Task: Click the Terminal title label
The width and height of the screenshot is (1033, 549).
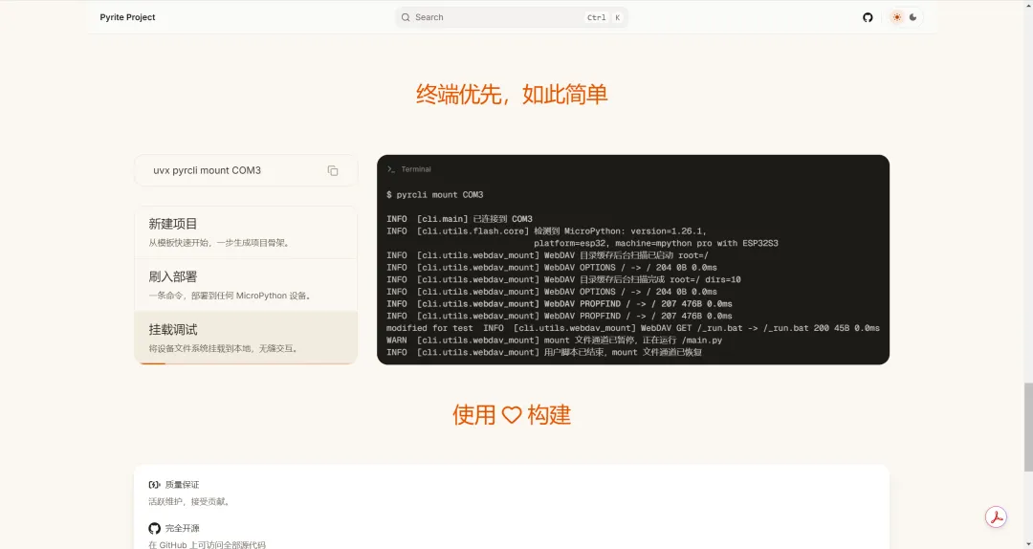Action: pos(416,169)
